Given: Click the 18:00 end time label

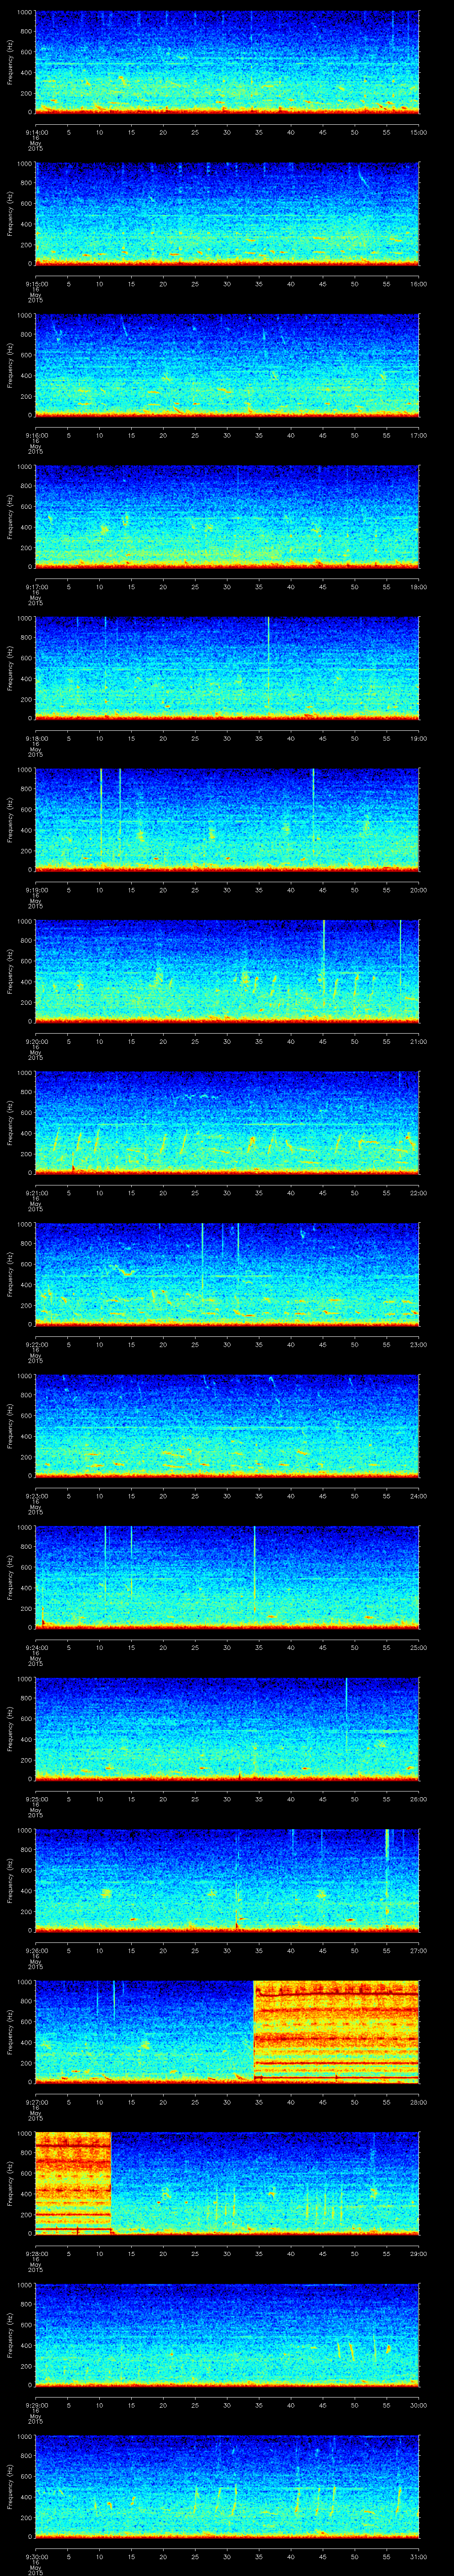Looking at the screenshot, I should (419, 587).
